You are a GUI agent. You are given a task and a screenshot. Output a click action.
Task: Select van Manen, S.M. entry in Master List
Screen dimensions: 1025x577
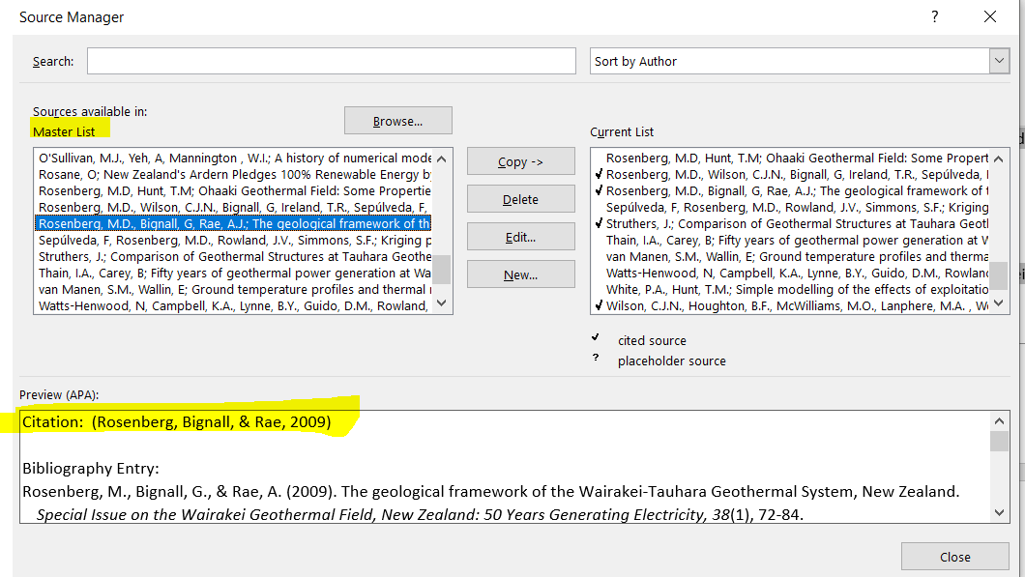pyautogui.click(x=234, y=290)
